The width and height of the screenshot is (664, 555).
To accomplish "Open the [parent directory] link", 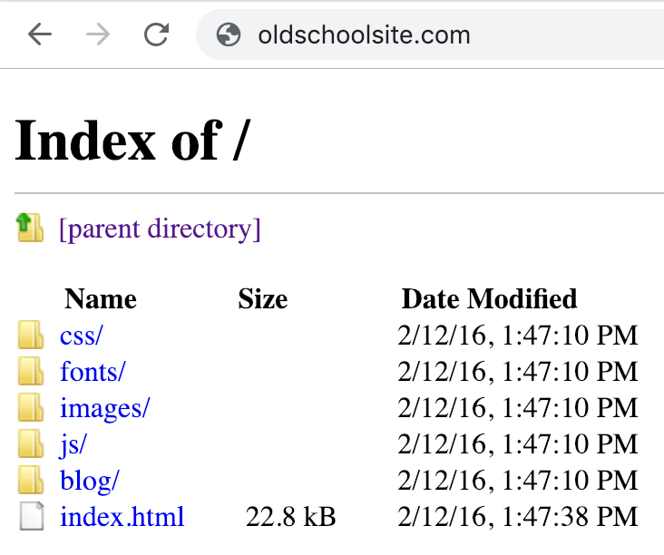I will point(160,229).
